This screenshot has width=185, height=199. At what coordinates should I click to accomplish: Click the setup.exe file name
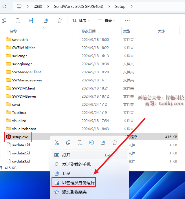coord(20,137)
